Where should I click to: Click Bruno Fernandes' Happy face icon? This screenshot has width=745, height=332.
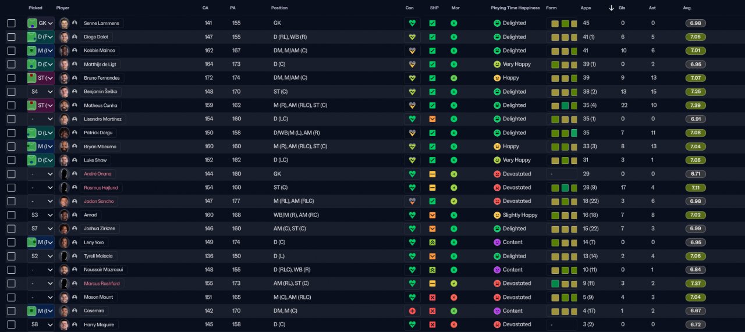click(497, 78)
